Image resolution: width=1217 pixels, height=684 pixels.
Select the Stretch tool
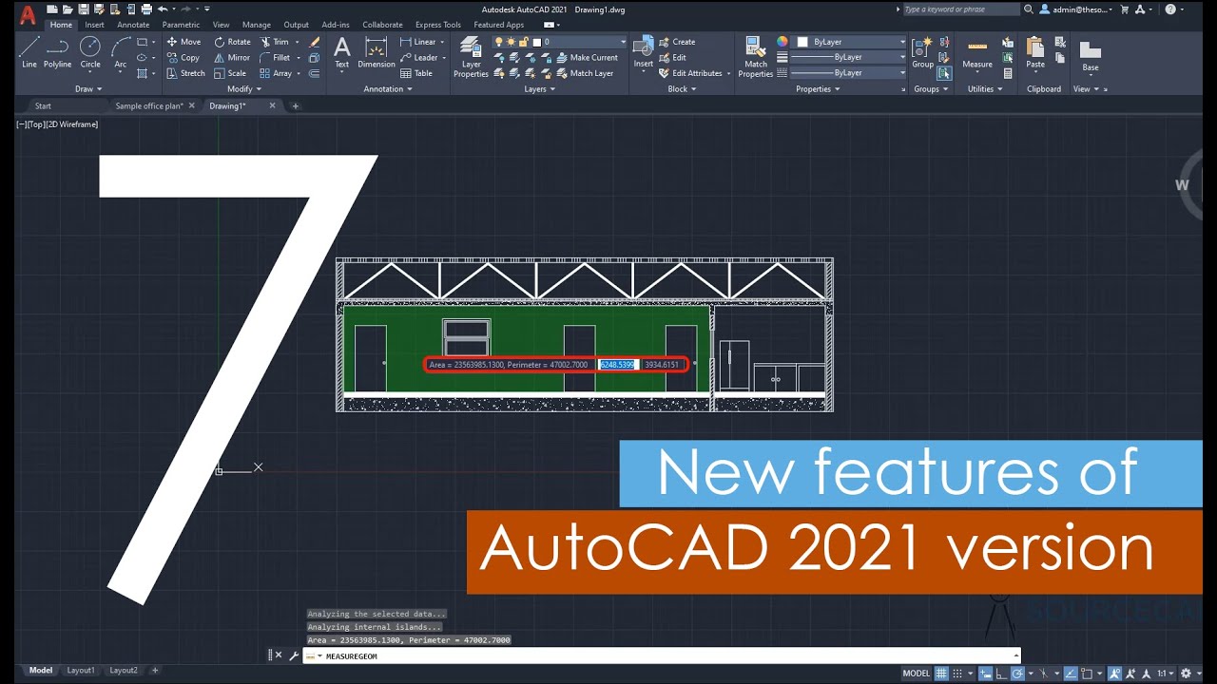click(x=185, y=73)
